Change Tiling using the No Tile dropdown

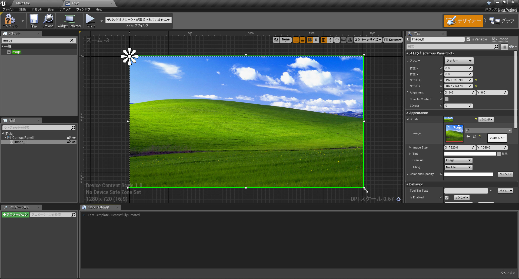point(458,167)
